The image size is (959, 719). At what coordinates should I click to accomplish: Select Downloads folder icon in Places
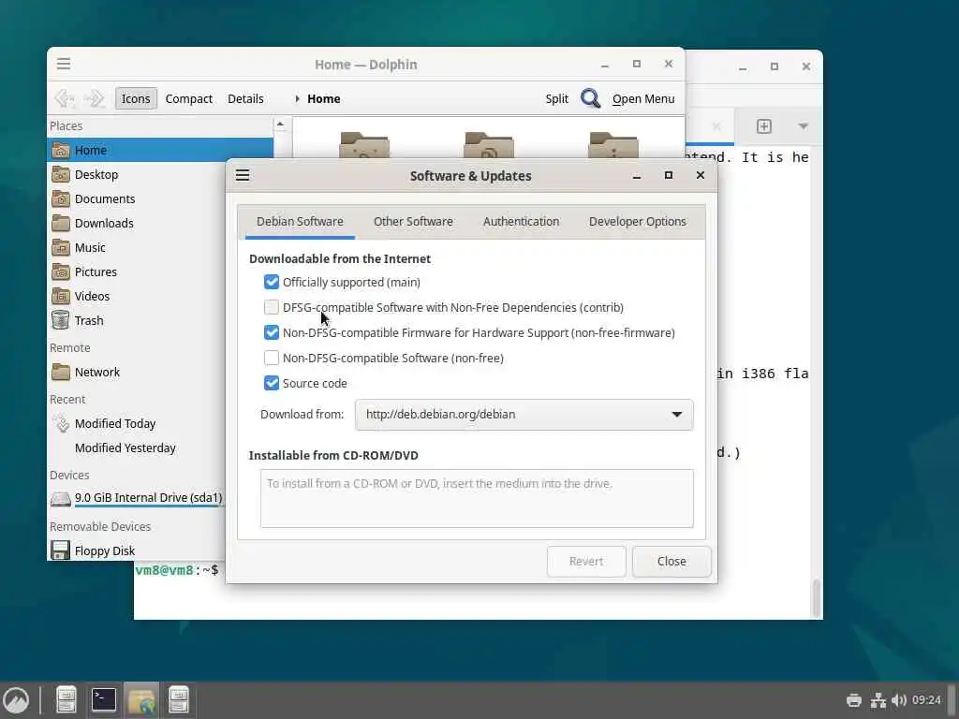(x=61, y=223)
